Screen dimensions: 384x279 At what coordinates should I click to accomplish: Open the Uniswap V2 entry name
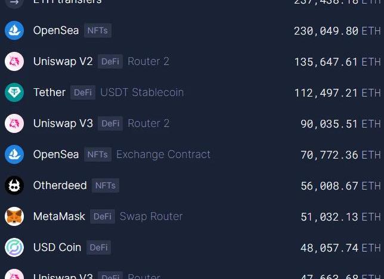[63, 61]
